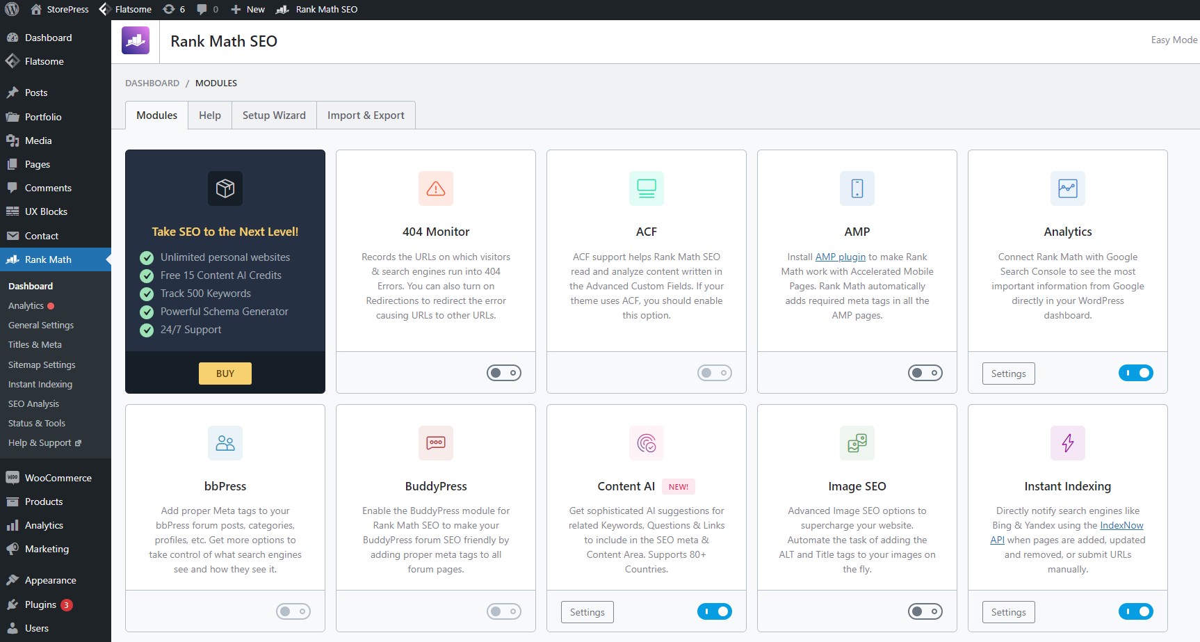This screenshot has height=642, width=1200.
Task: Follow the IndexNow API link
Action: (1121, 525)
